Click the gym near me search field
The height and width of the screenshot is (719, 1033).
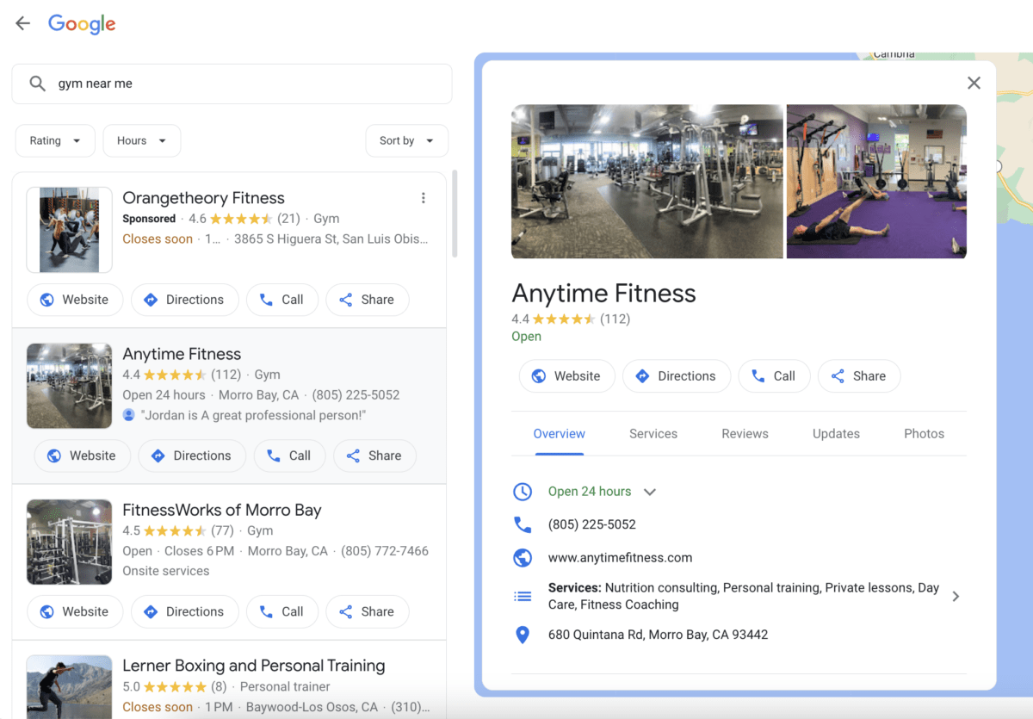click(232, 84)
